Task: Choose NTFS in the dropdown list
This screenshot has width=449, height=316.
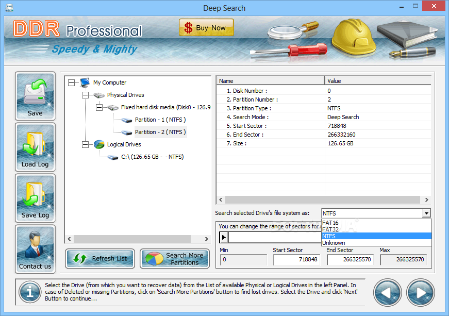Action: click(x=376, y=236)
